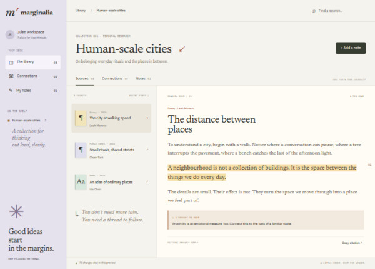Click the Aa icon for An atlas of ordinary places
Screen dimensions: 375x269
[81, 182]
